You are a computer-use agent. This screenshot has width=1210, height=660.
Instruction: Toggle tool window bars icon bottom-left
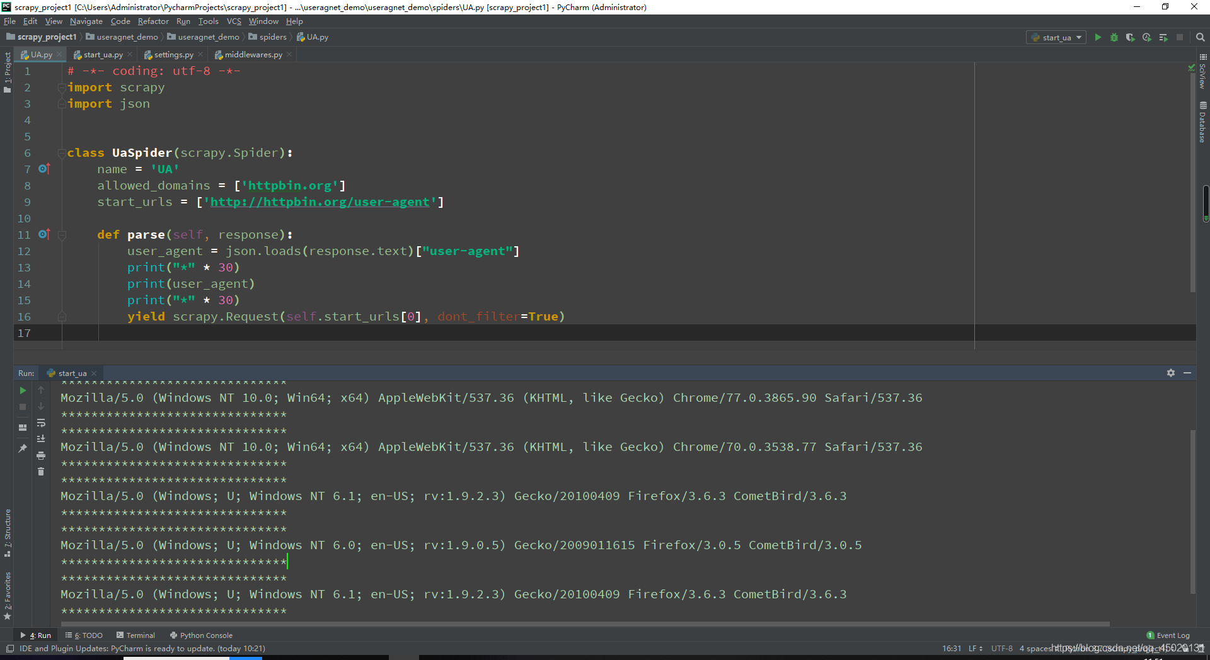point(9,649)
